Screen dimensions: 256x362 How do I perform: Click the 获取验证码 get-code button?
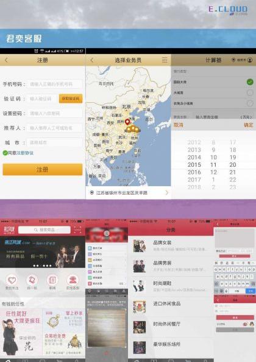[71, 99]
